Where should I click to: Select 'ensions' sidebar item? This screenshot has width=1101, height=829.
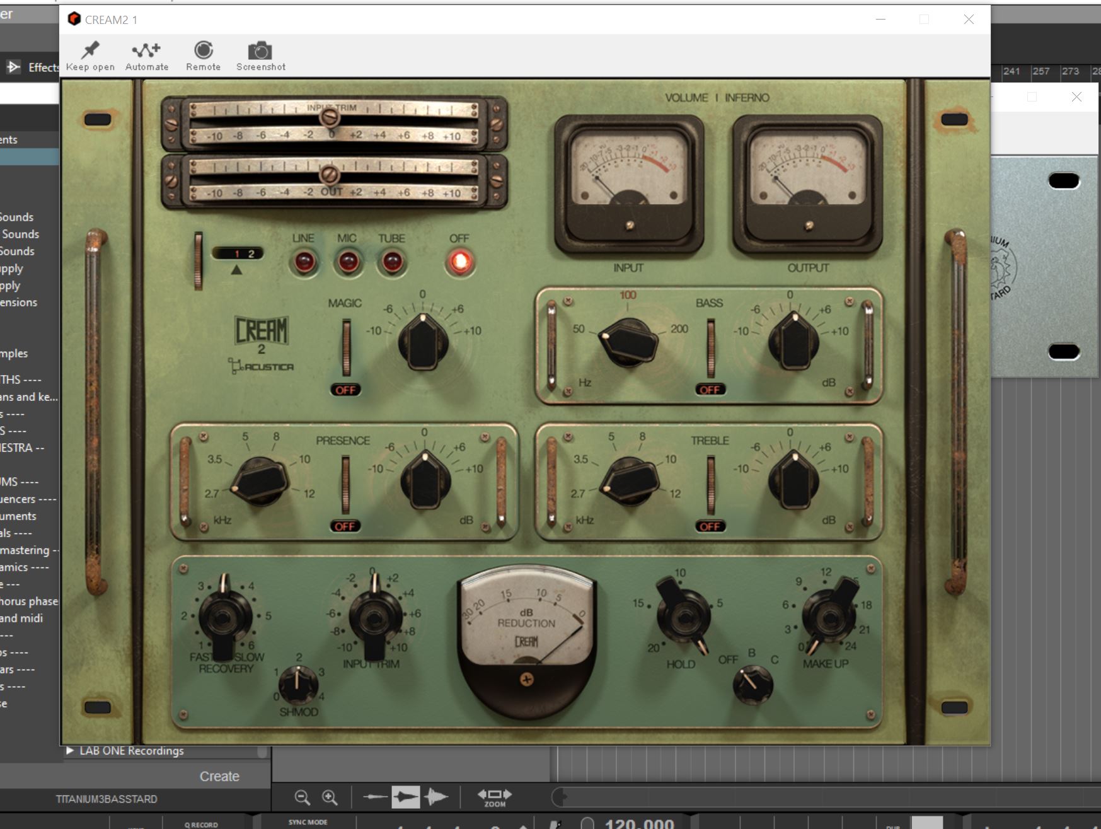click(19, 302)
